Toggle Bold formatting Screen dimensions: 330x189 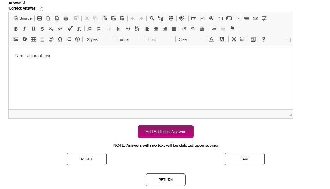pyautogui.click(x=16, y=29)
